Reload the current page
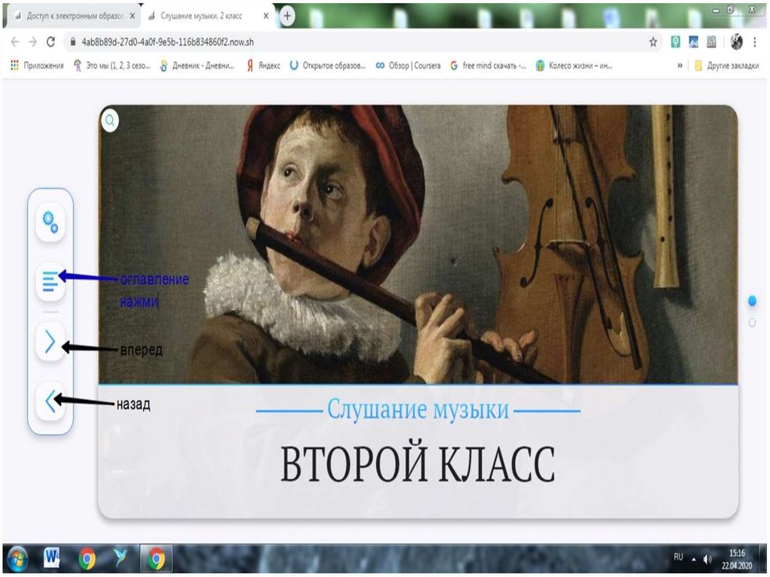 click(x=50, y=42)
